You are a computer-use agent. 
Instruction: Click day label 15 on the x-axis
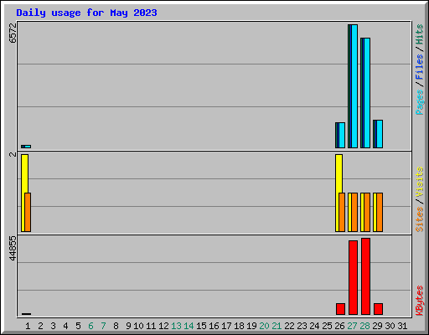coord(201,326)
